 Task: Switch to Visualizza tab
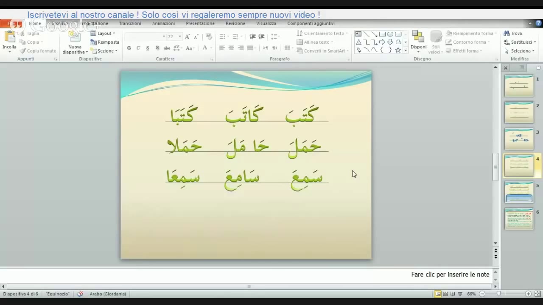click(266, 23)
